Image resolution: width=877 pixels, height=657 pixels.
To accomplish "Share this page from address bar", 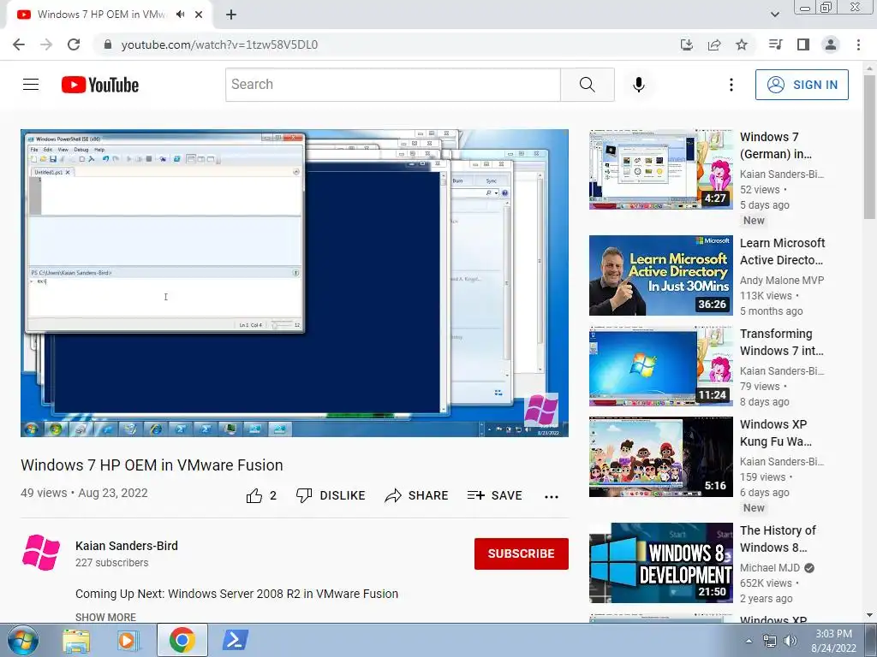I will tap(714, 44).
